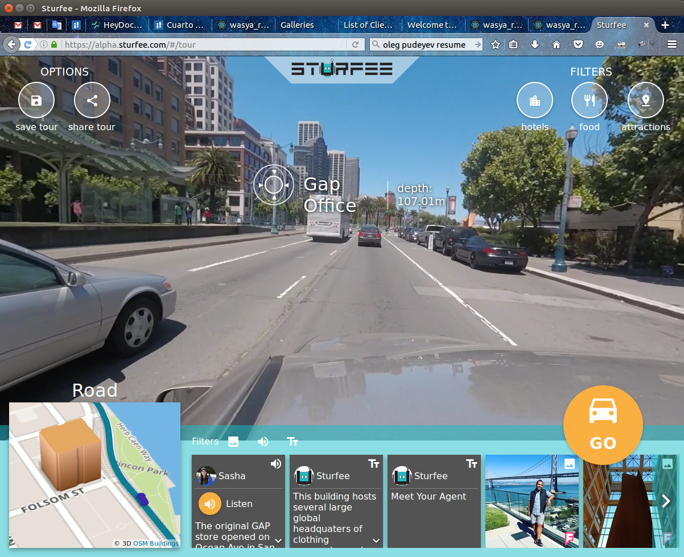Screen dimensions: 684x557
Task: Open the OSM Buildings attribution link
Action: pos(156,543)
